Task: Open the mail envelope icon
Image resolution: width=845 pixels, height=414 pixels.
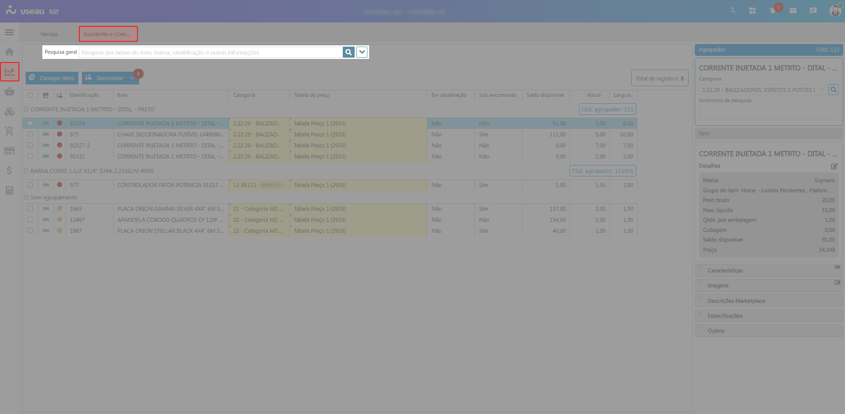Action: [793, 11]
